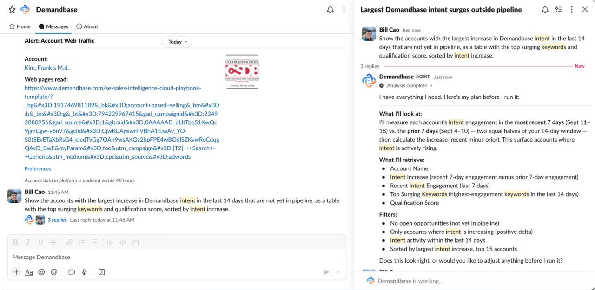595x290 pixels.
Task: Click 'Last reply today at 11:46 AM' text
Action: point(102,220)
